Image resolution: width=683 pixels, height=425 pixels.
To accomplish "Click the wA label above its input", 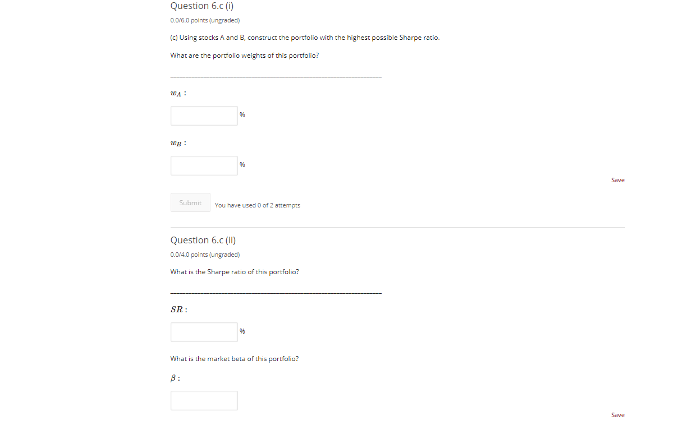I will (176, 93).
